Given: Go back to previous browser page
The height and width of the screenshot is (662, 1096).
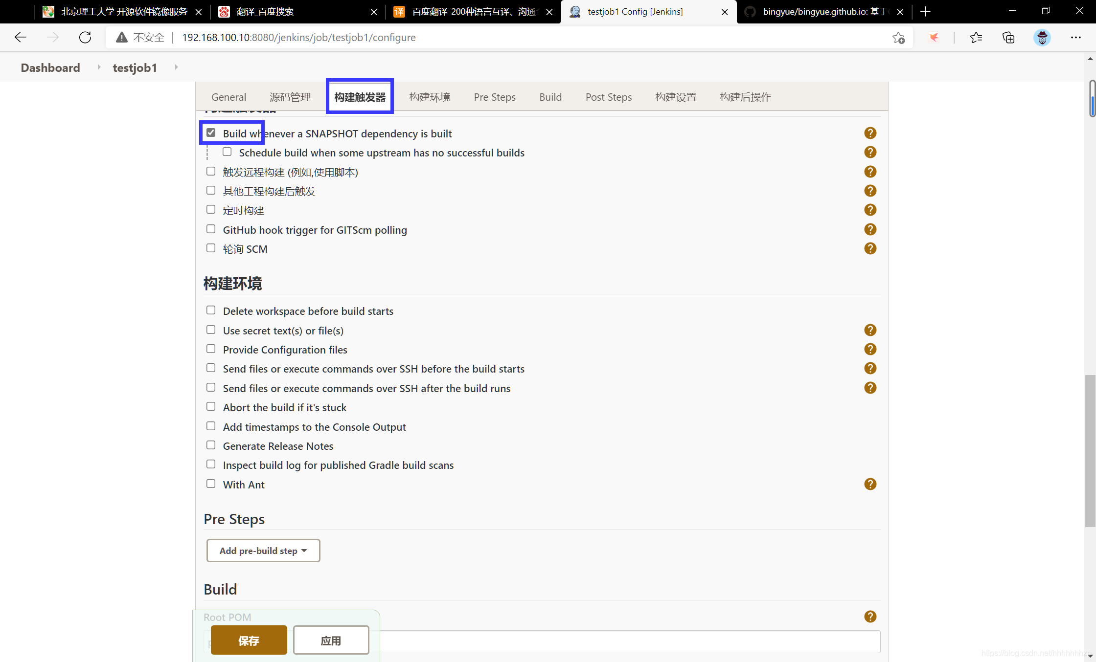Looking at the screenshot, I should [21, 37].
